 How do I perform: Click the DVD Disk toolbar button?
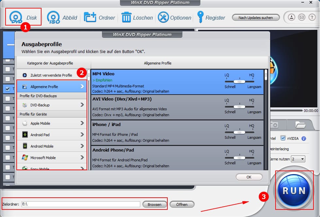[23, 17]
